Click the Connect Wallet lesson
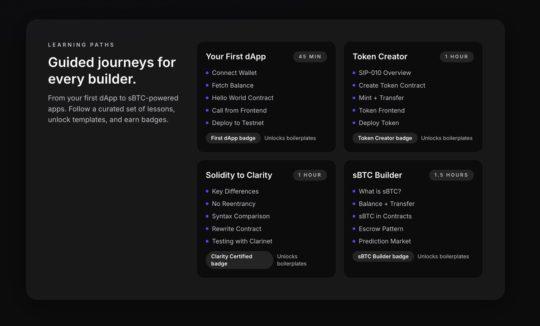 coord(234,73)
